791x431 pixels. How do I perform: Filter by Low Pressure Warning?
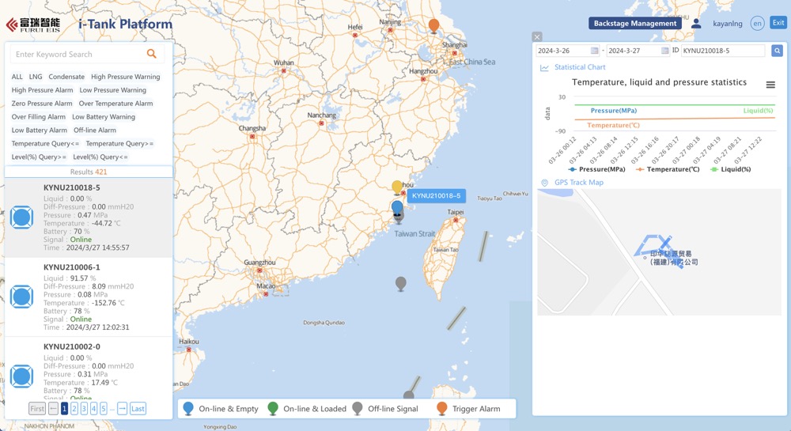tap(113, 89)
